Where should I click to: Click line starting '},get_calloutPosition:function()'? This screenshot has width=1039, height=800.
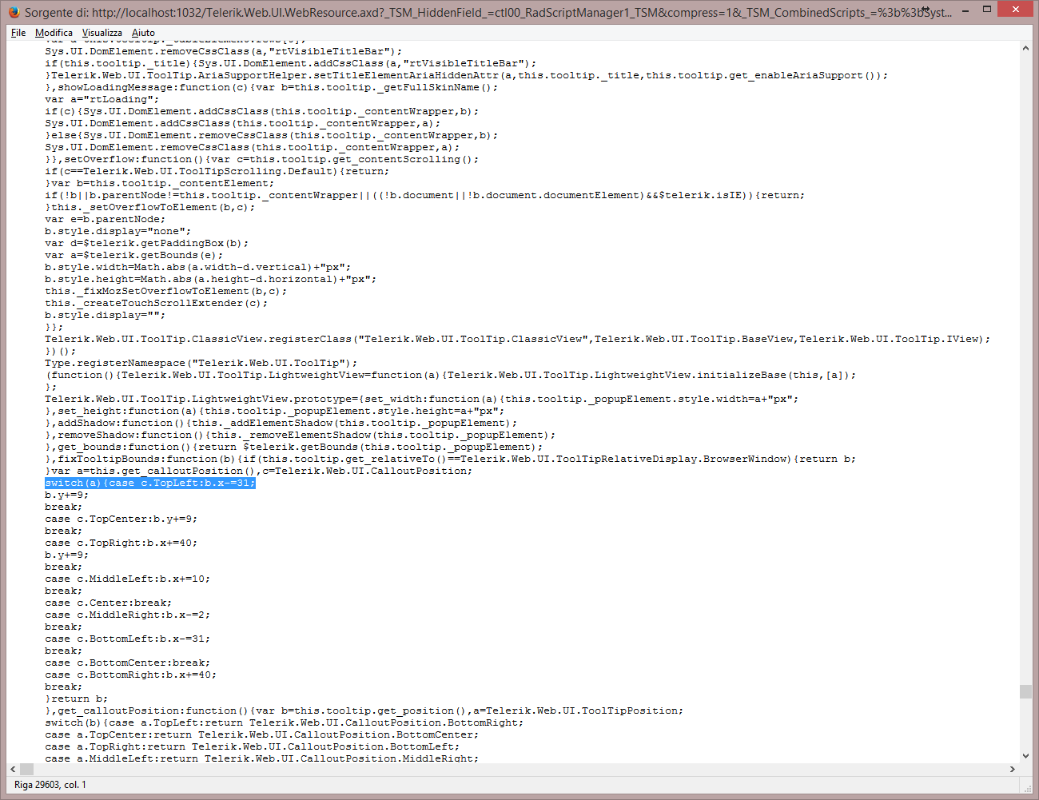pyautogui.click(x=364, y=711)
